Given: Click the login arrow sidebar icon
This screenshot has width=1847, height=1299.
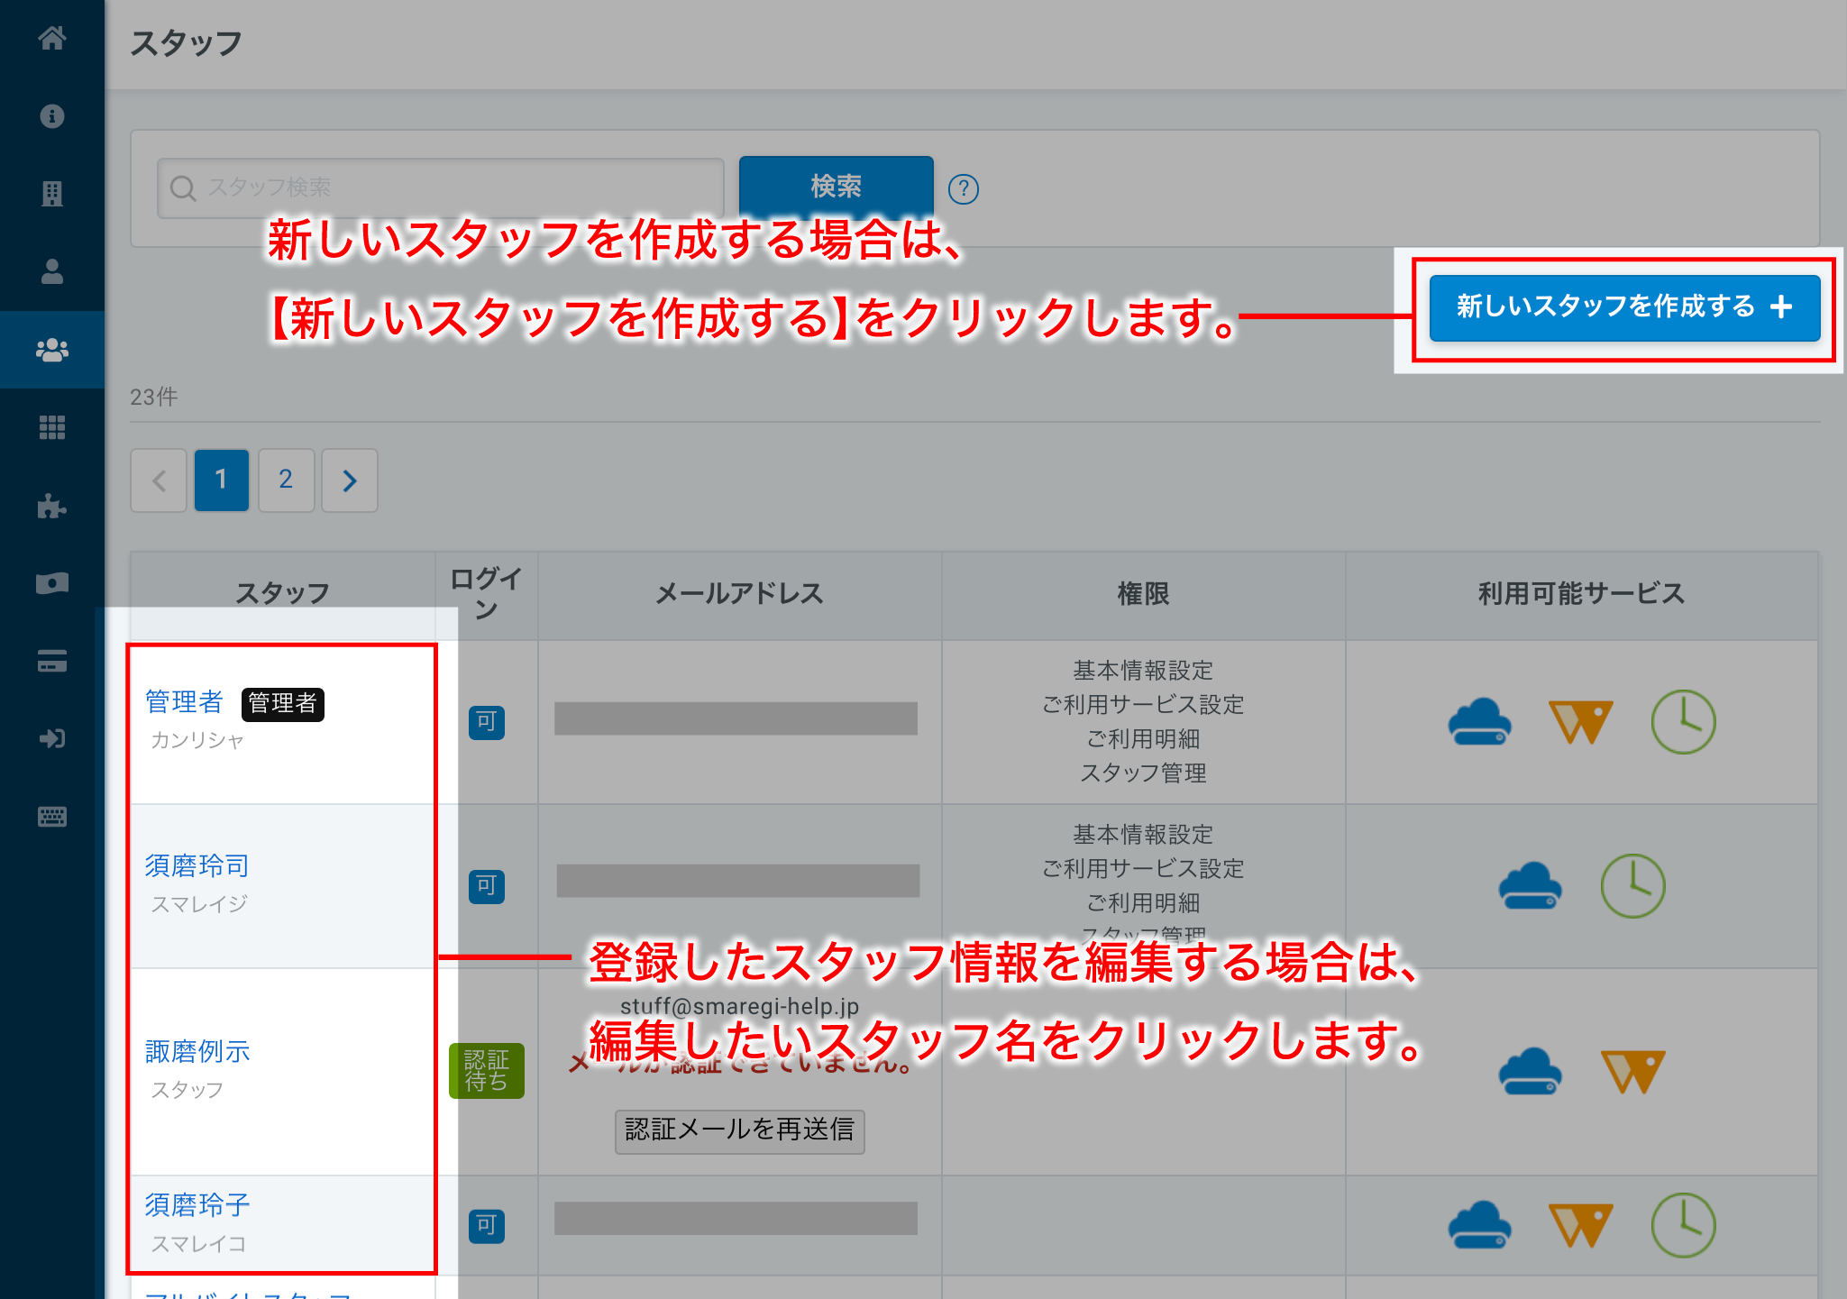Looking at the screenshot, I should (52, 739).
